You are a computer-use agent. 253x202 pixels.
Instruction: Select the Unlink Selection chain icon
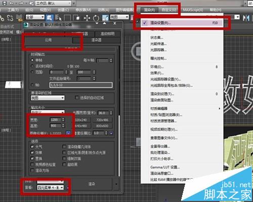[10, 18]
